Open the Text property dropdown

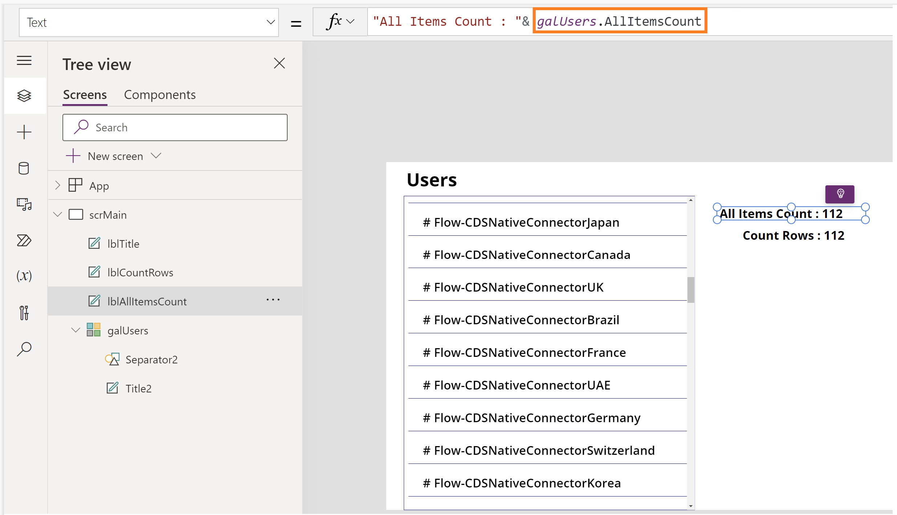tap(270, 22)
